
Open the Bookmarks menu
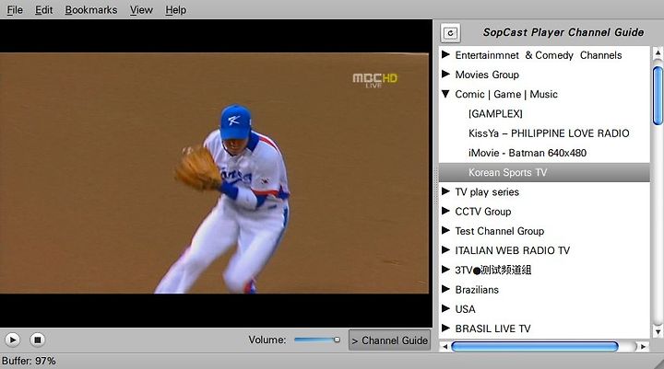coord(91,10)
